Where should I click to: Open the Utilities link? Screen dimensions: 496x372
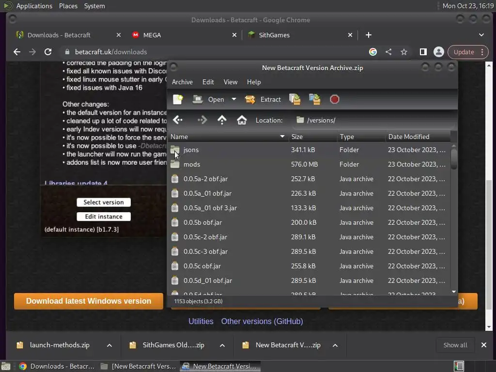pos(201,322)
